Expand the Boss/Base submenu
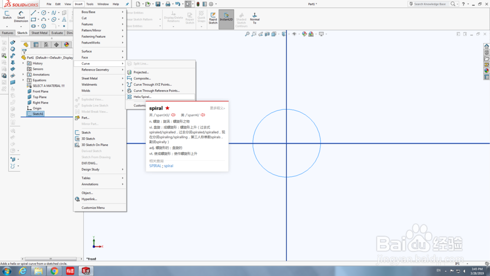Image resolution: width=490 pixels, height=276 pixels. [100, 12]
